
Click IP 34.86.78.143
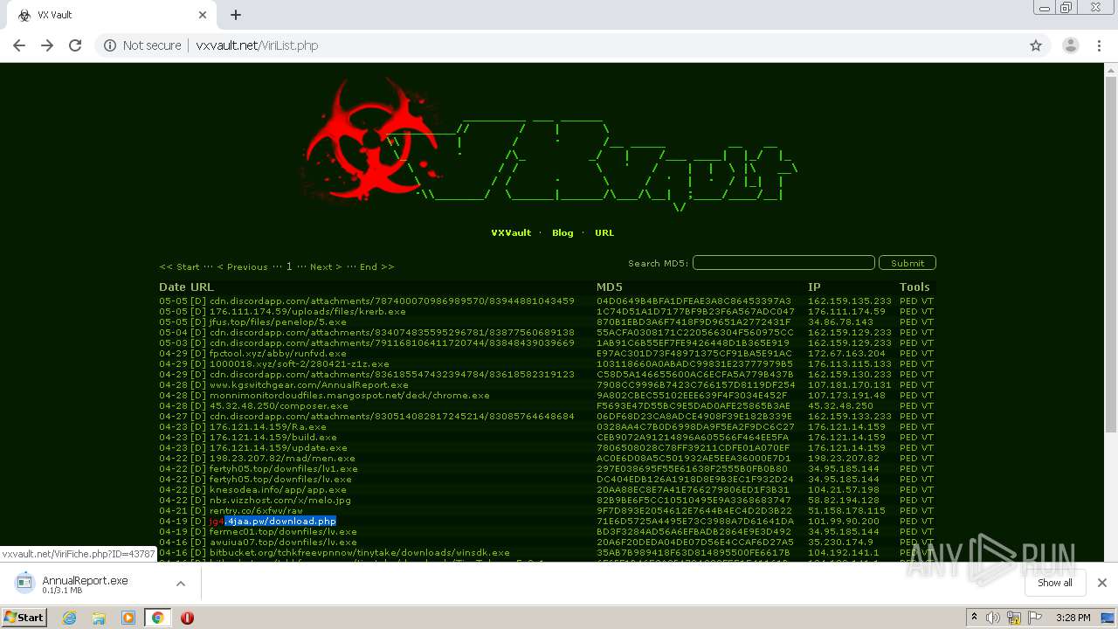tap(842, 322)
